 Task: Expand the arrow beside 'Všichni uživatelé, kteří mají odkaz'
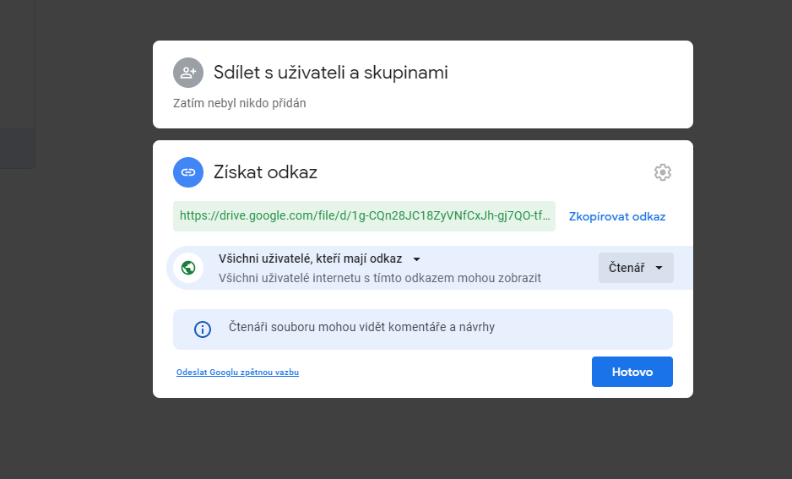point(416,259)
